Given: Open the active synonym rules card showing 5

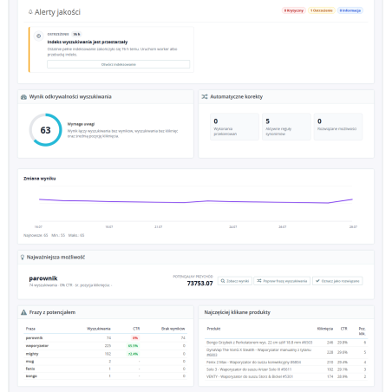Looking at the screenshot, I should point(286,127).
